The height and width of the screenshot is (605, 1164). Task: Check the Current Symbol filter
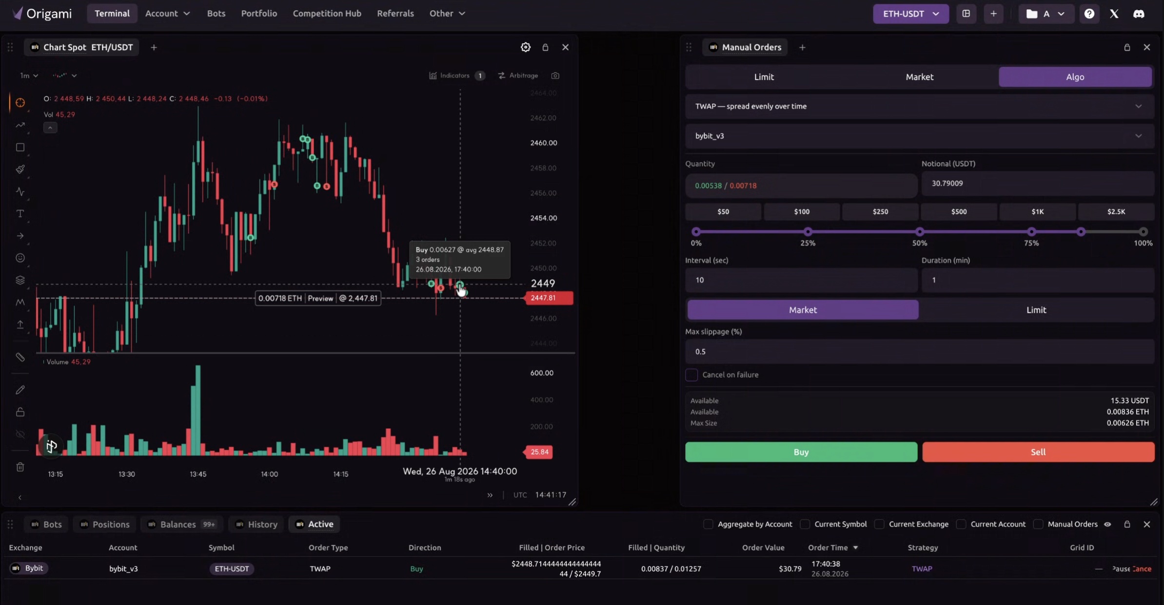pyautogui.click(x=805, y=524)
